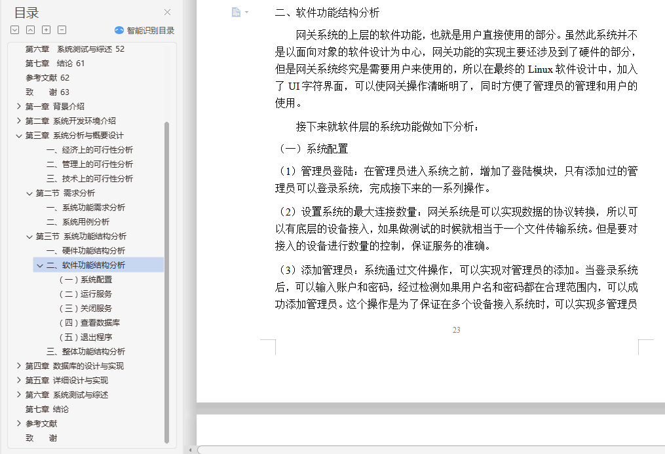Viewport: 665px width, 454px height.
Task: Go to (五)退出程序 in outline
Action: click(86, 337)
